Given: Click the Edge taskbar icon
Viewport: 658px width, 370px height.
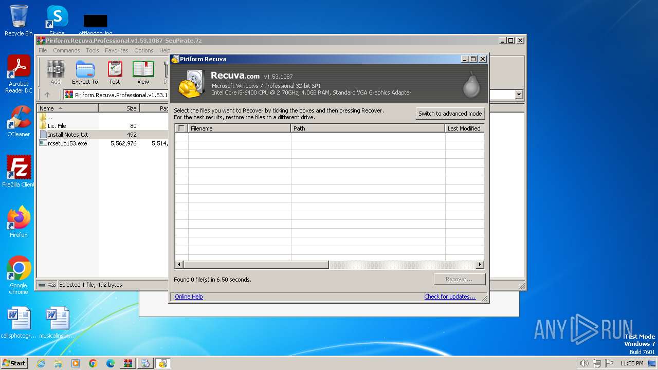Looking at the screenshot, I should [x=111, y=363].
